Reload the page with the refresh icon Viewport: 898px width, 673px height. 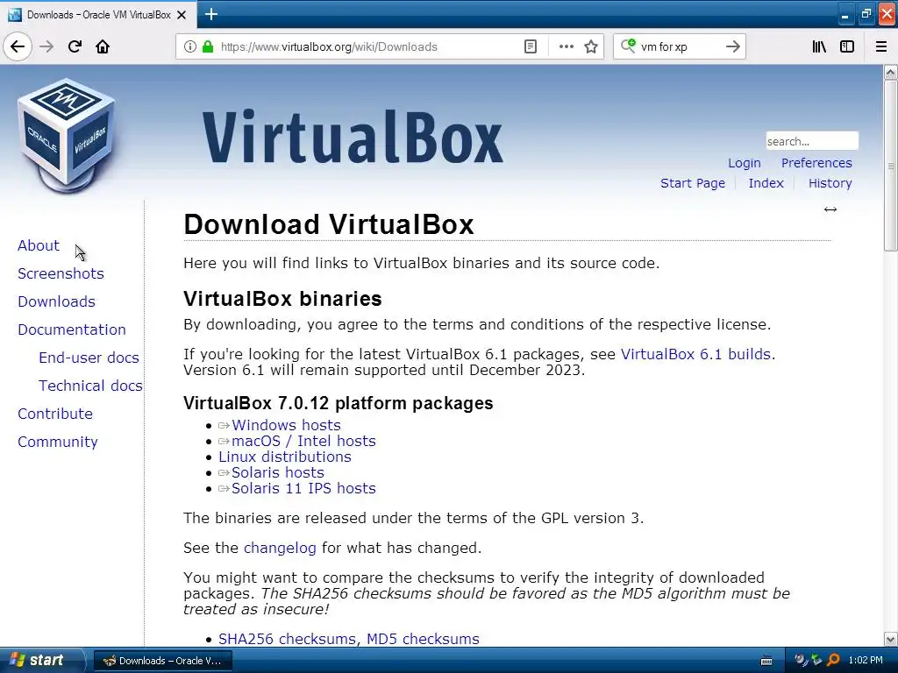(x=75, y=46)
